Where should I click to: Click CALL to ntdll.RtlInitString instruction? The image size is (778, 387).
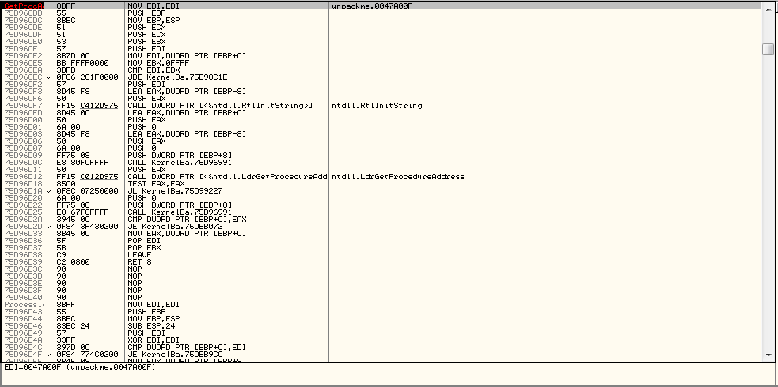coord(220,106)
